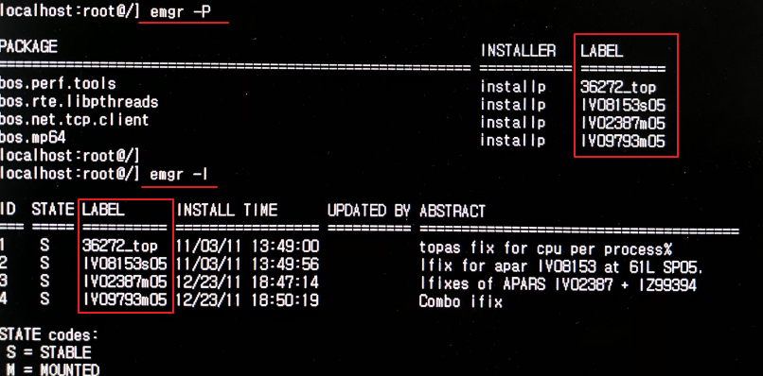Screen dimensions: 763x376
Task: Click label IV02387m05 in ID 3 row
Action: pyautogui.click(x=125, y=282)
